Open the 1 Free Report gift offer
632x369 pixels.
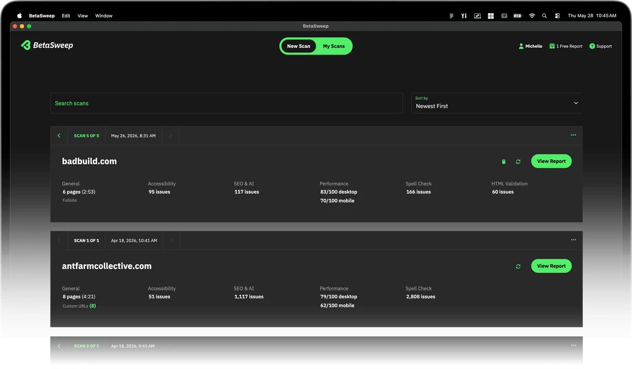(x=566, y=46)
